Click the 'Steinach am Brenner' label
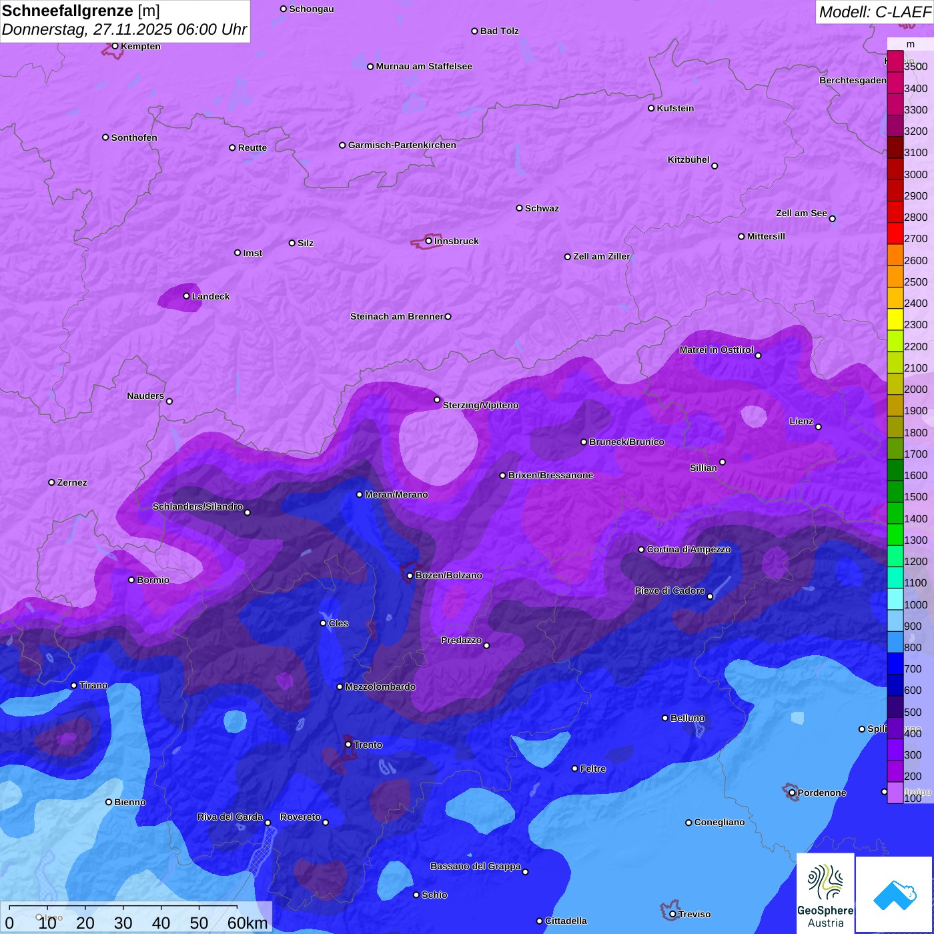This screenshot has width=934, height=934. [x=397, y=316]
